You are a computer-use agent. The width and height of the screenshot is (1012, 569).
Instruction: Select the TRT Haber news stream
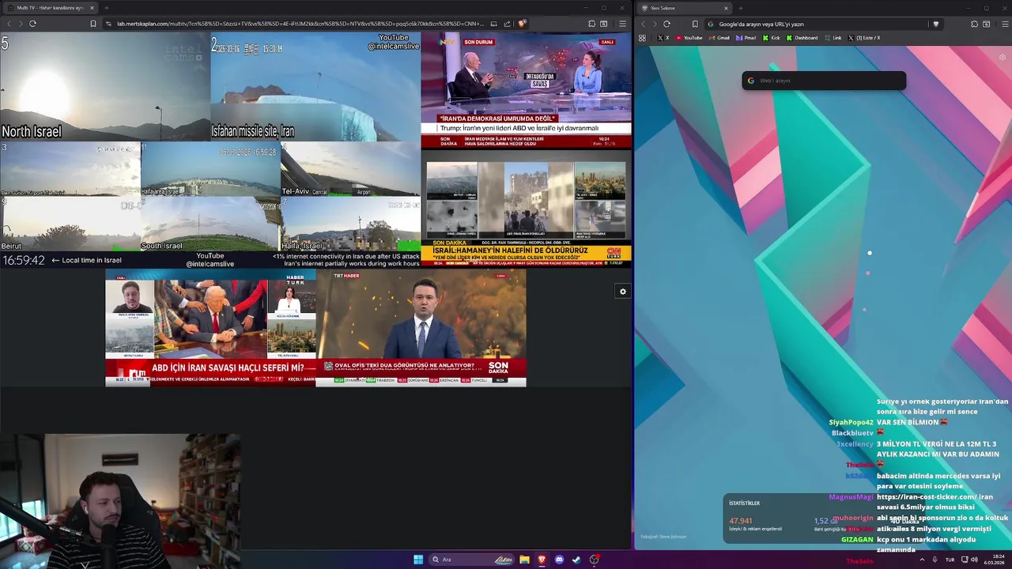[421, 327]
